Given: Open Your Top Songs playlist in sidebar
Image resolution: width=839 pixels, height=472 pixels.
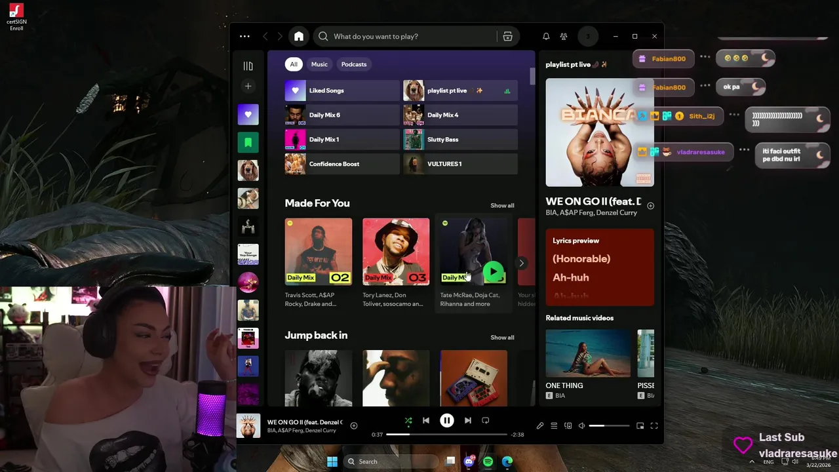Looking at the screenshot, I should pos(248,254).
